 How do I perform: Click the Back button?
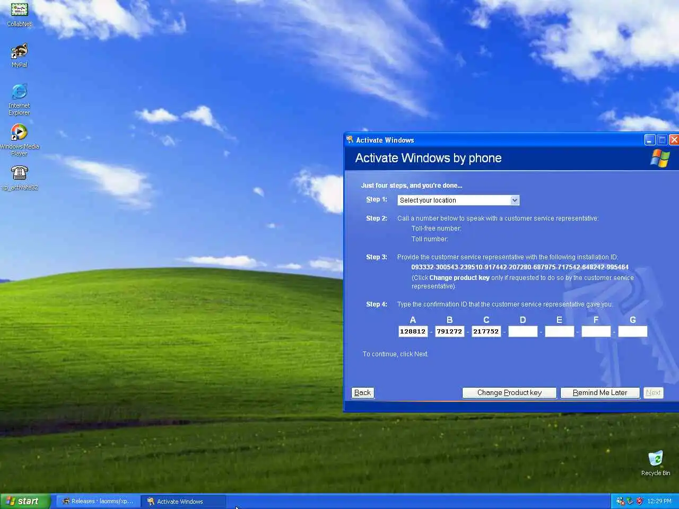tap(362, 393)
